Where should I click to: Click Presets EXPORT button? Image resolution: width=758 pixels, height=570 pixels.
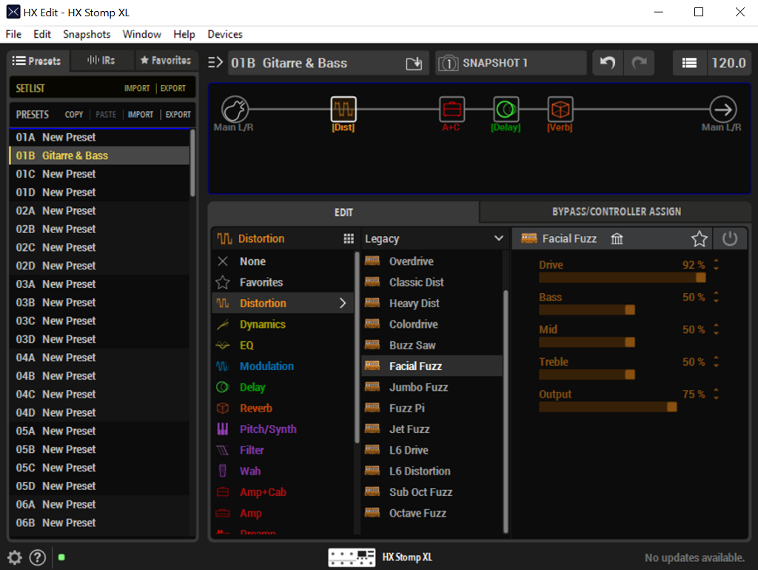coord(178,115)
